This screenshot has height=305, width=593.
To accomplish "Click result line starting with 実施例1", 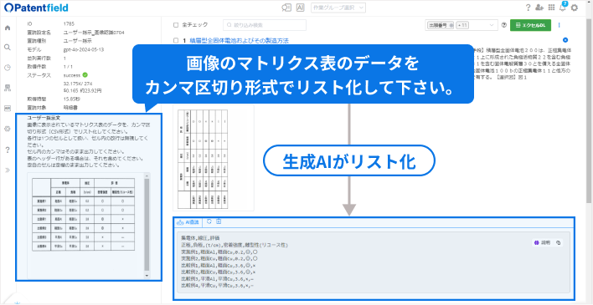I will click(x=219, y=252).
